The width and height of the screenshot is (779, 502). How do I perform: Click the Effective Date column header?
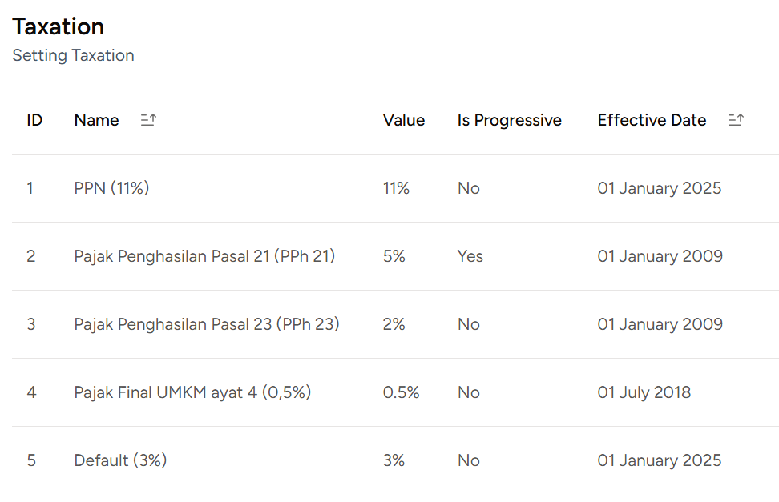pyautogui.click(x=652, y=120)
